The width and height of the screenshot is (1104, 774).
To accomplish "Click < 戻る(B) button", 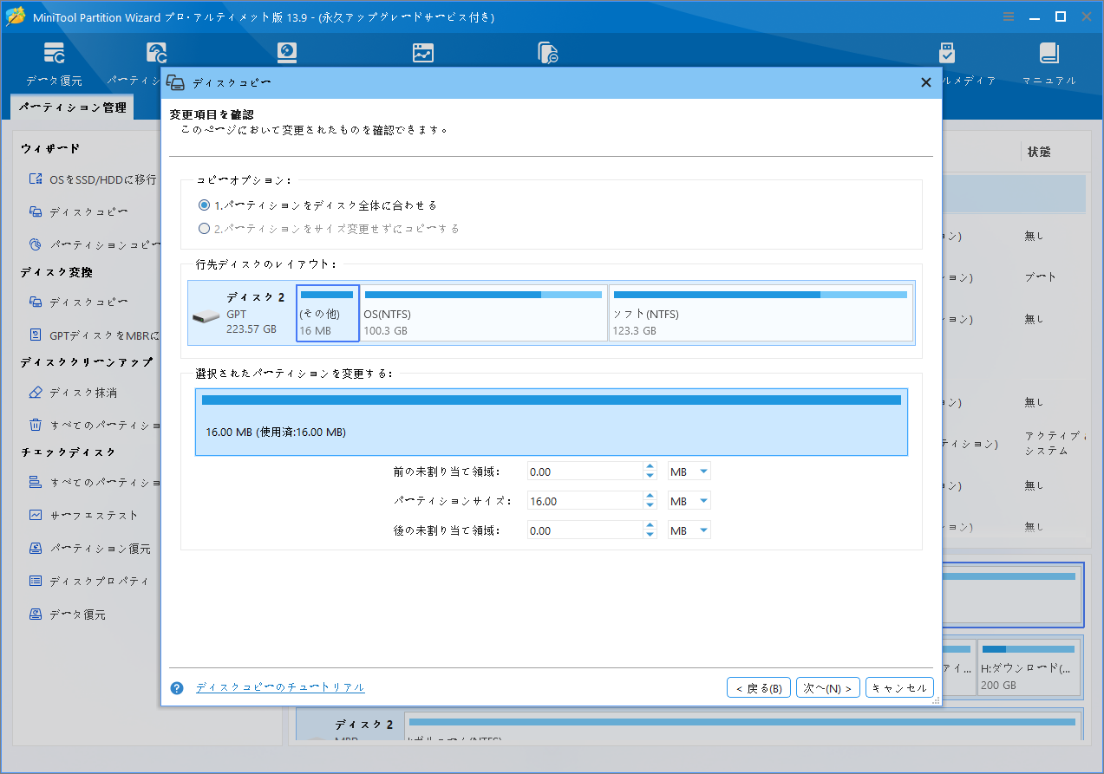I will [x=759, y=688].
